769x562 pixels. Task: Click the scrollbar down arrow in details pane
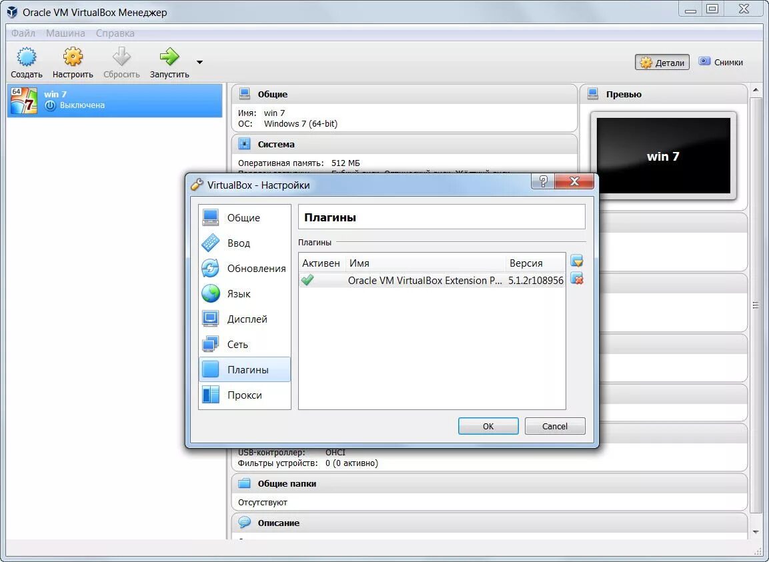tap(756, 531)
